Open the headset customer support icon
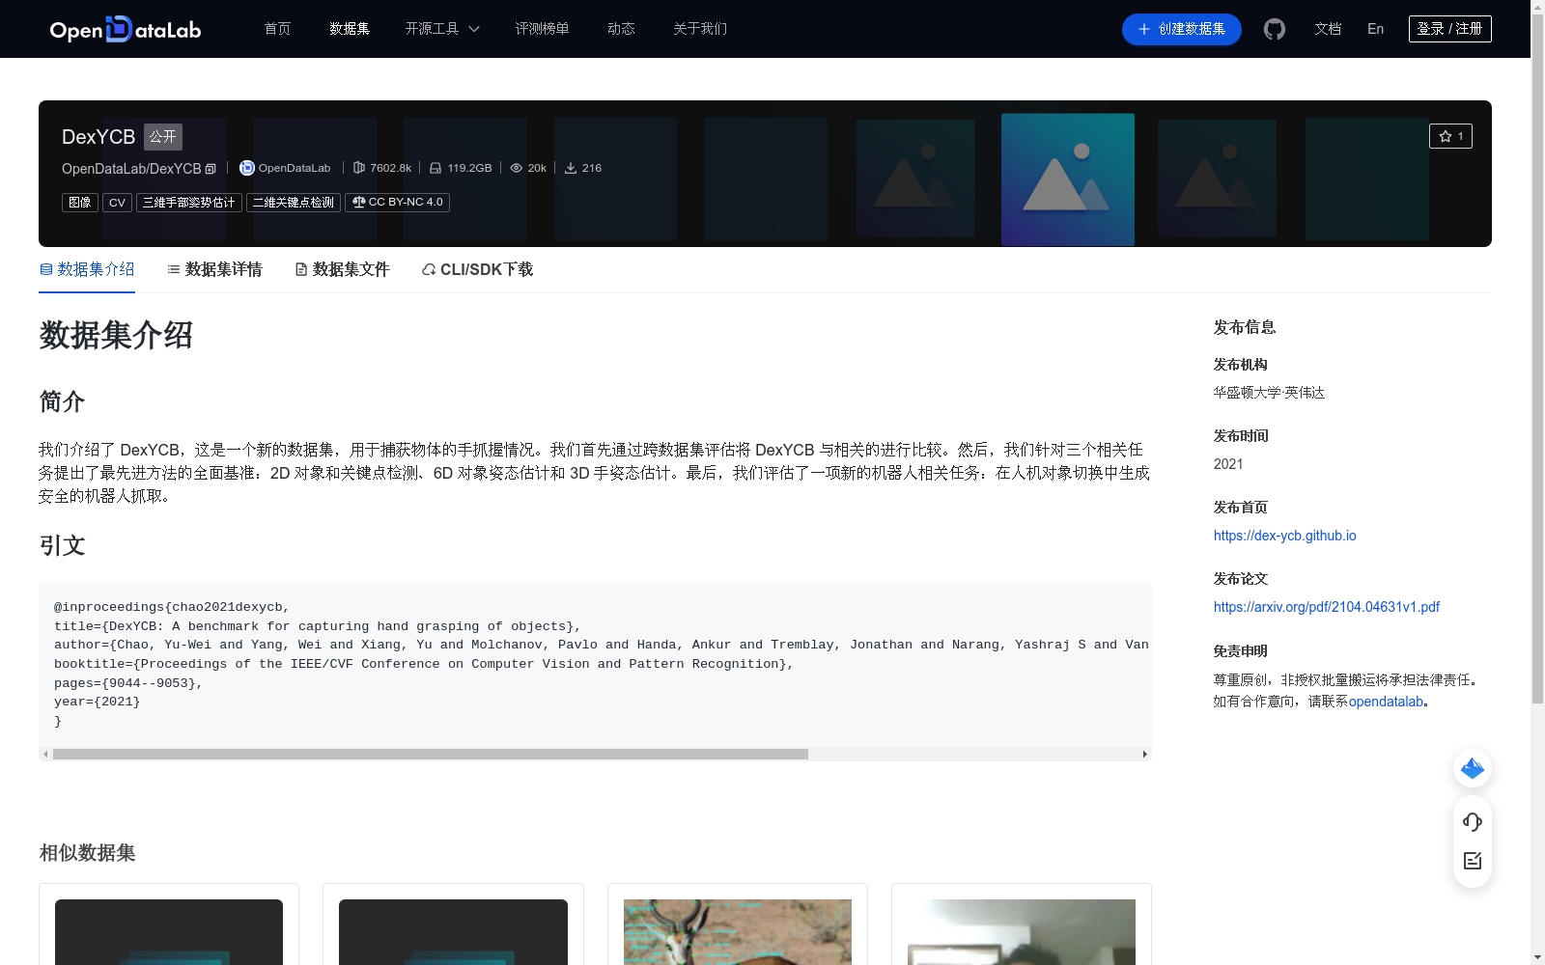 (x=1473, y=822)
